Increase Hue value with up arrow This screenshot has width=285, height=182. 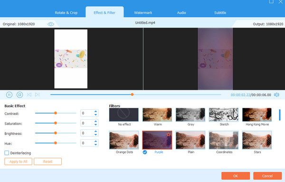coord(95,141)
